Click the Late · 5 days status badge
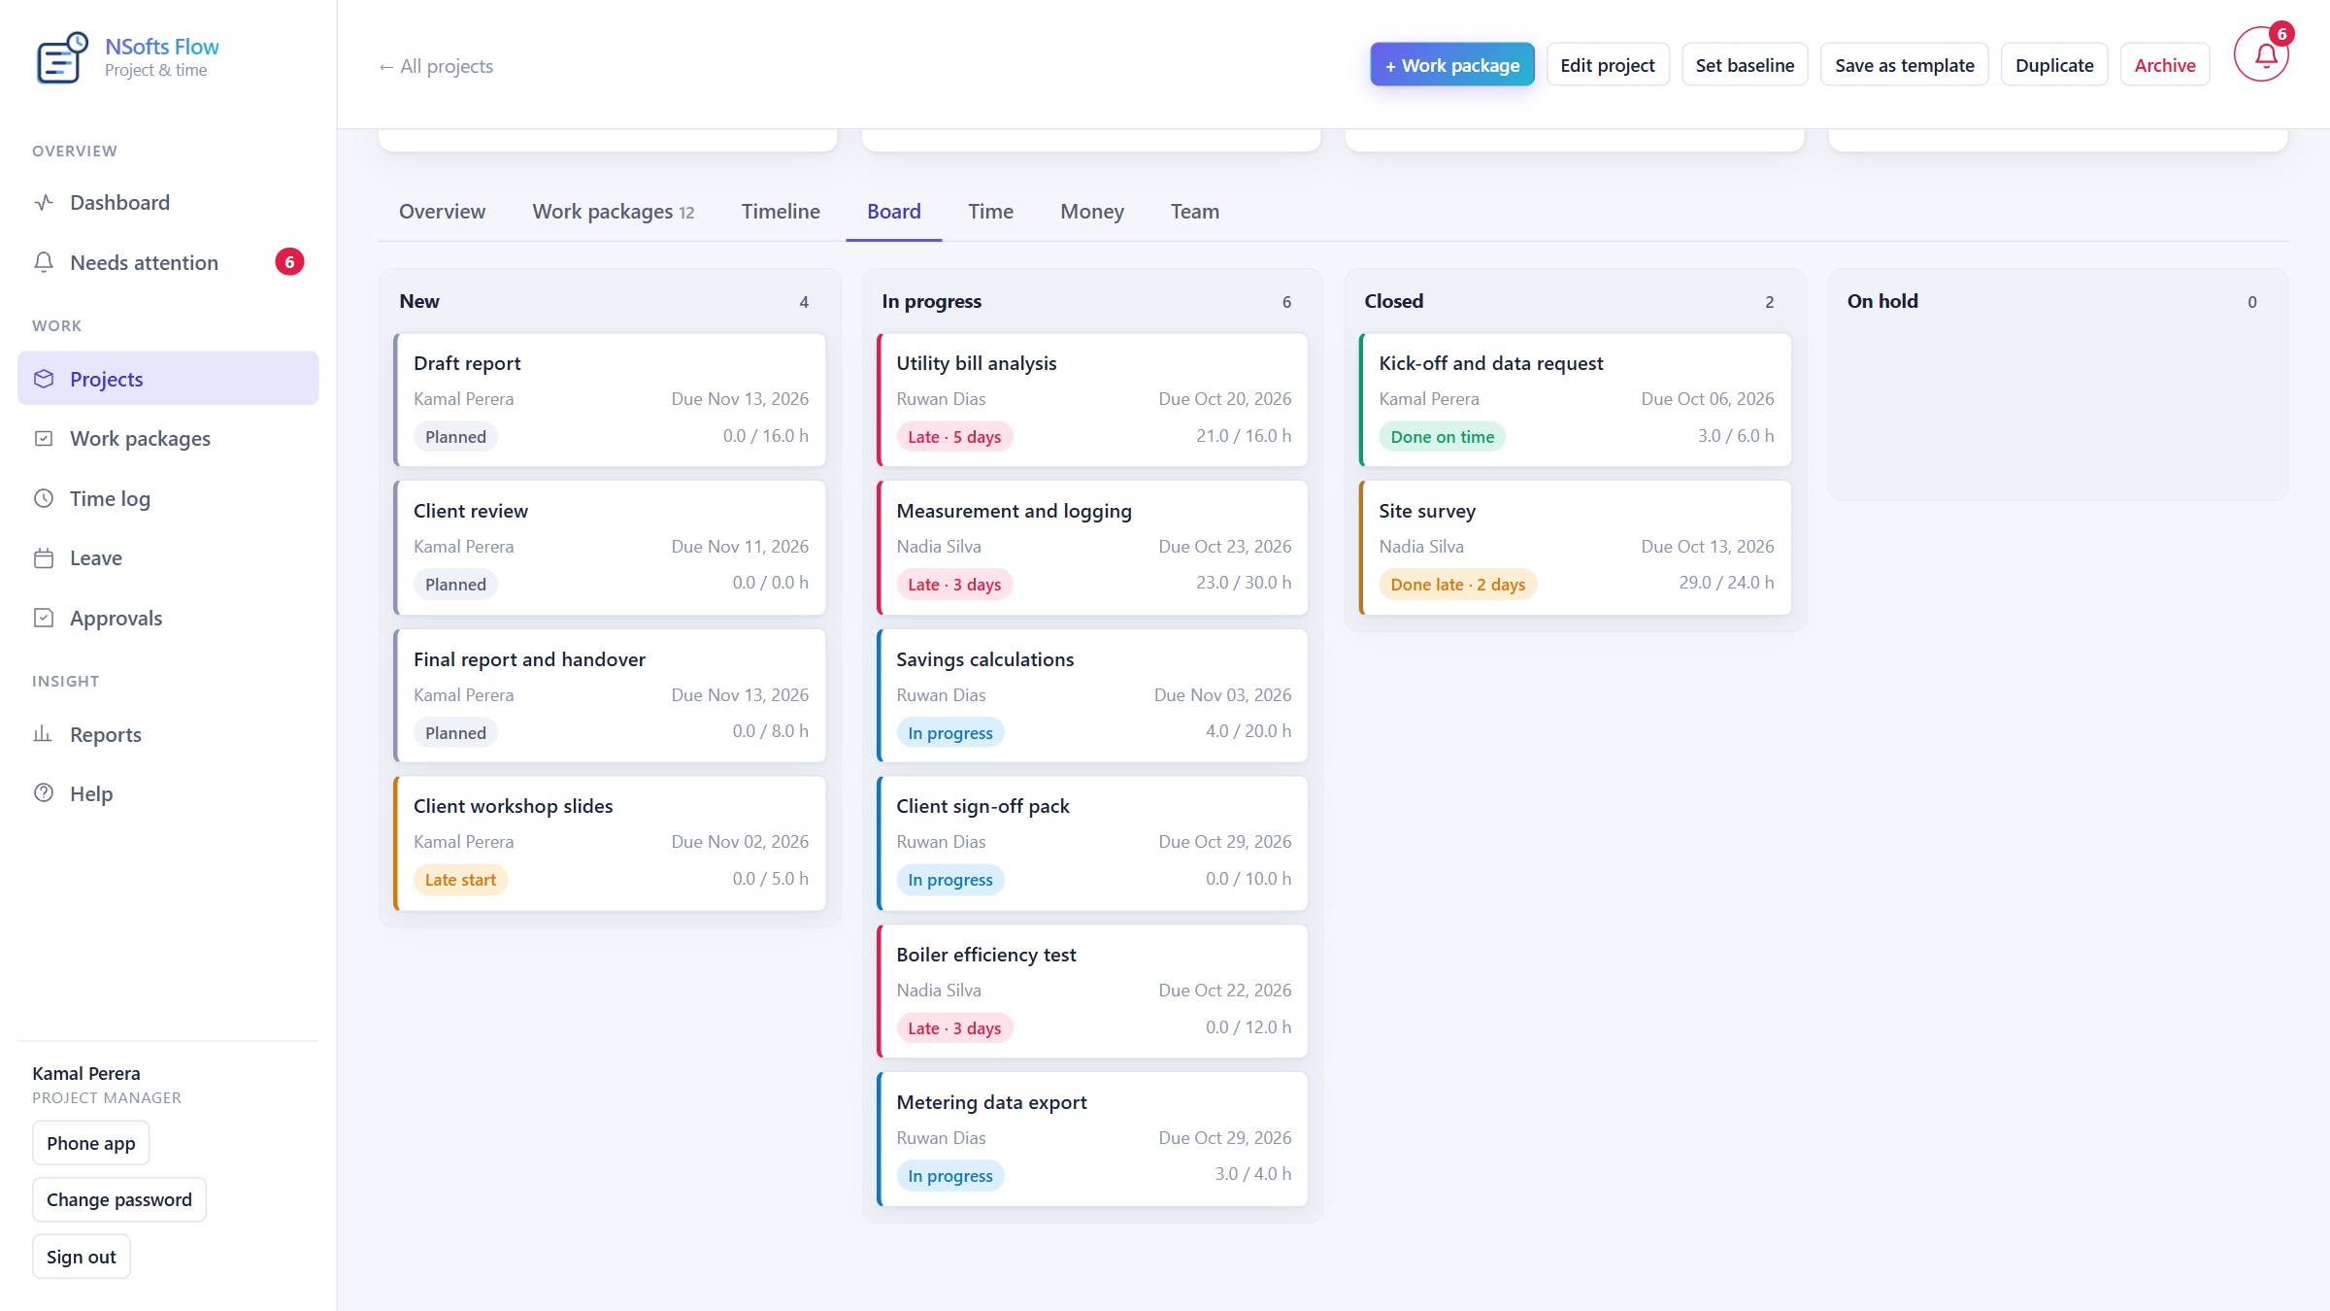The image size is (2330, 1311). 954,437
